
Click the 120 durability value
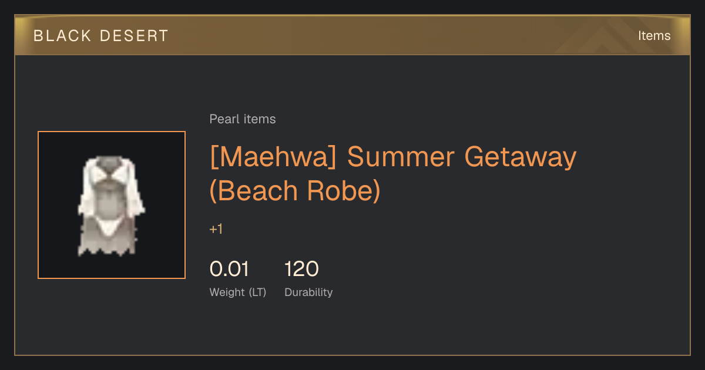click(301, 269)
